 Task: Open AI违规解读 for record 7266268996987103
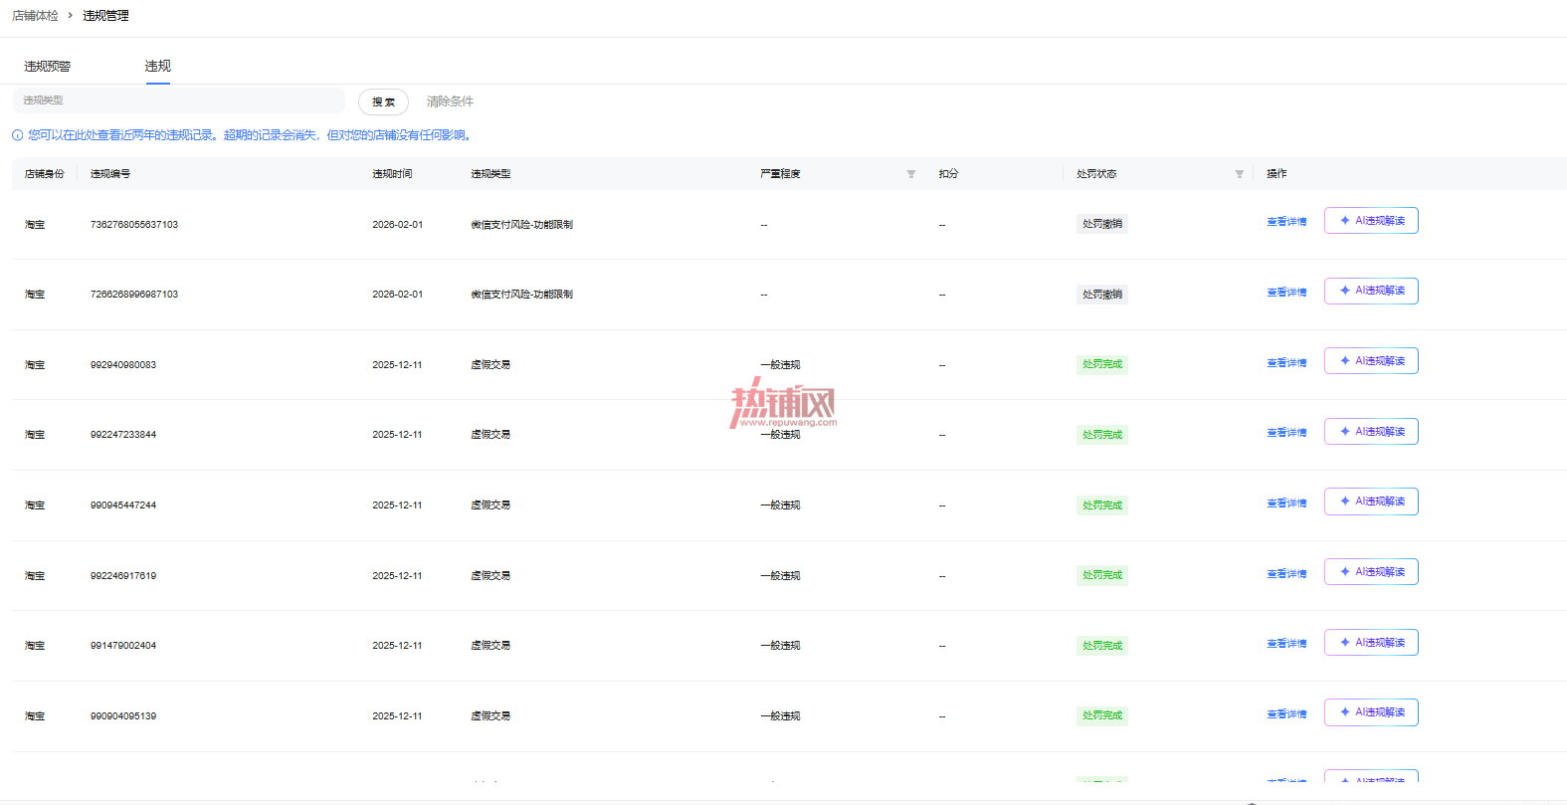click(1371, 291)
